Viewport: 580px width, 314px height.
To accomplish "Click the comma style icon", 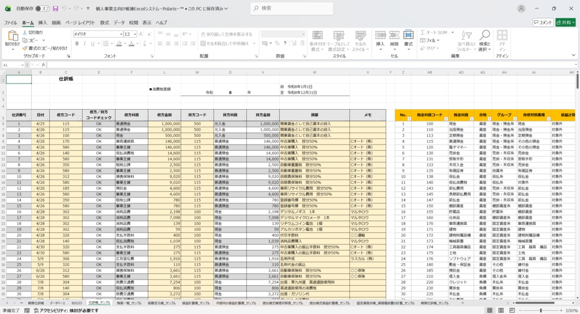I will click(285, 43).
